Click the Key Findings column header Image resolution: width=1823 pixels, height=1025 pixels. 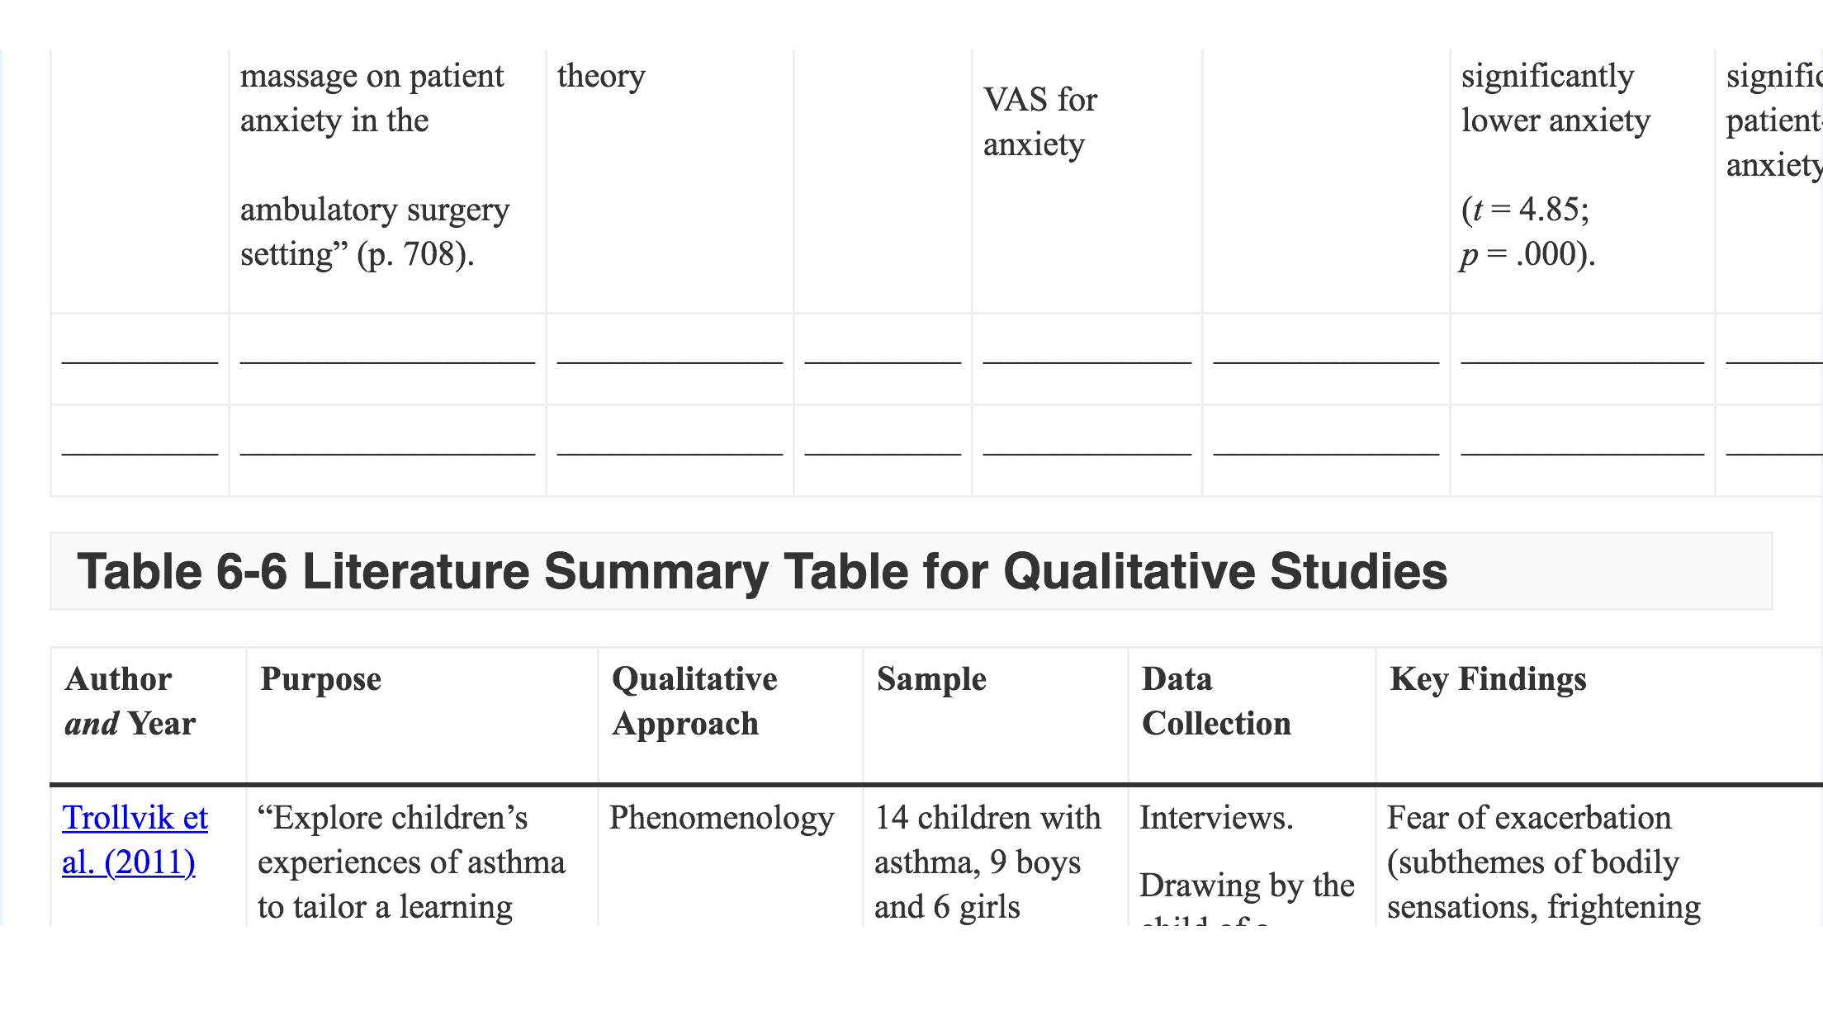tap(1488, 679)
